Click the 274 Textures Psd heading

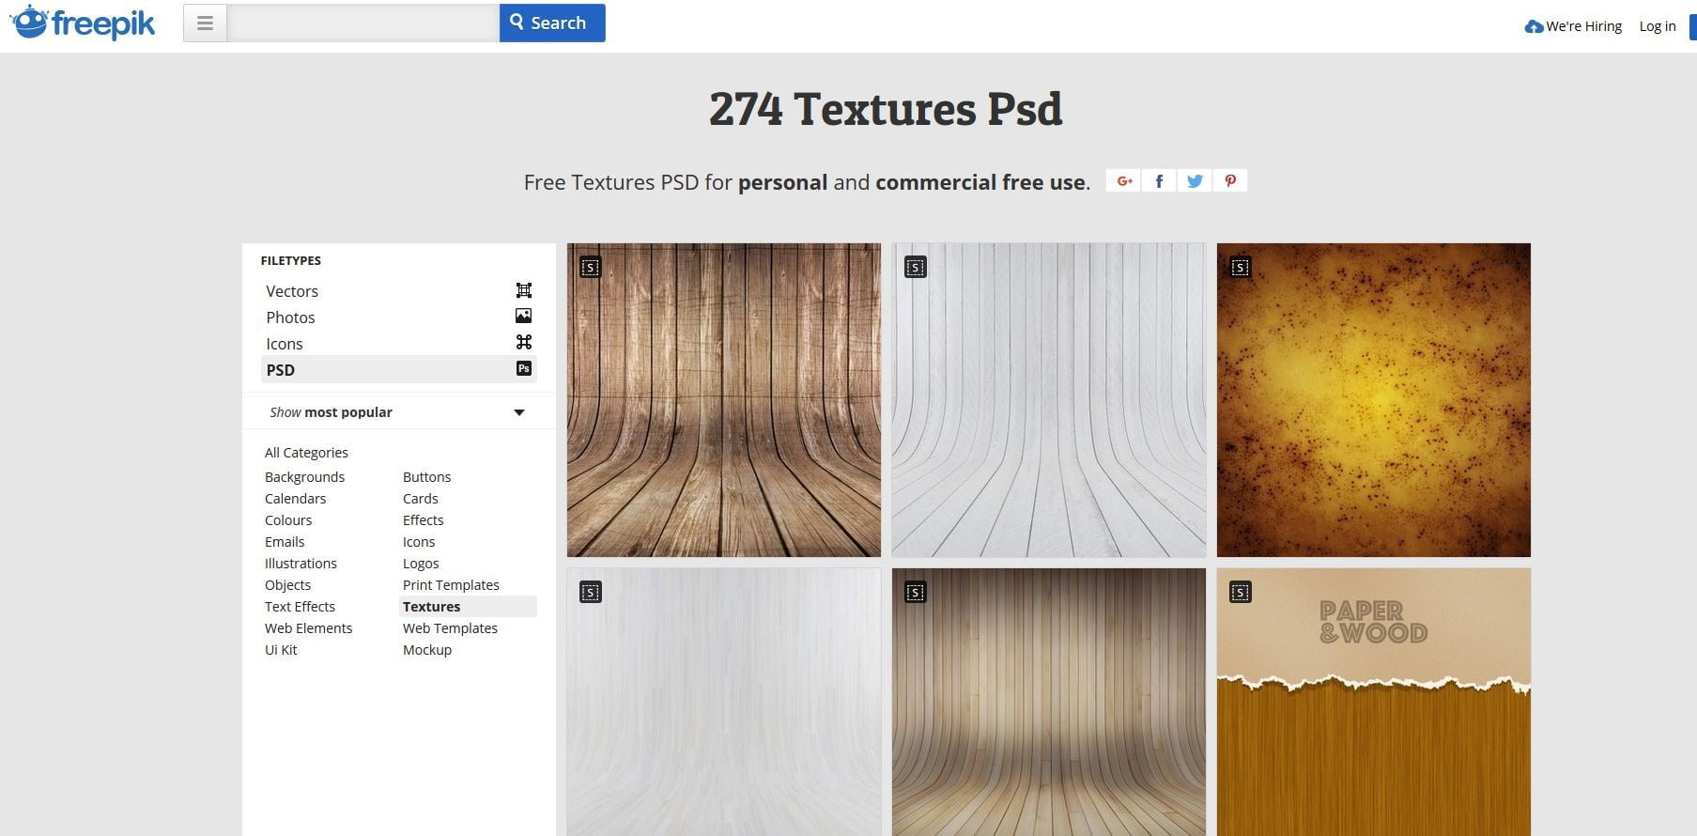point(886,109)
